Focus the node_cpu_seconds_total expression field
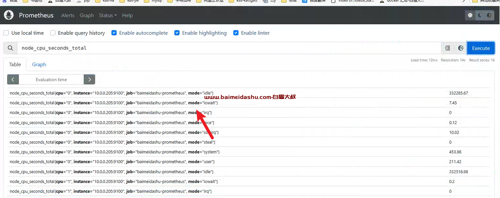Image resolution: width=500 pixels, height=198 pixels. click(229, 48)
